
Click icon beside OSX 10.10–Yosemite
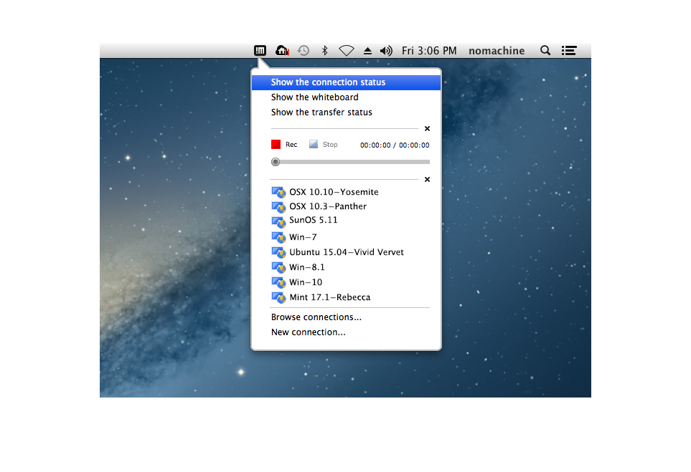pyautogui.click(x=278, y=192)
